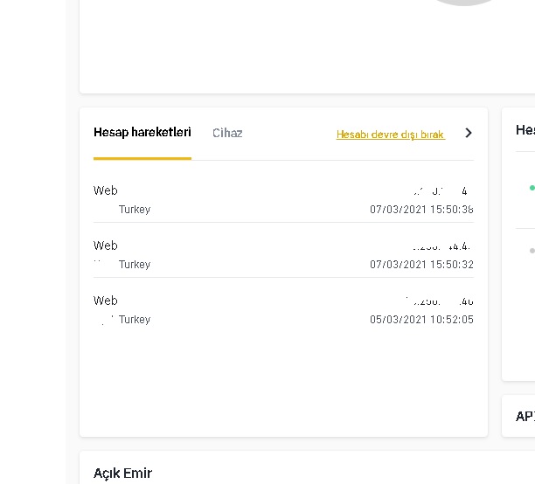The image size is (535, 484).
Task: Open the Hesap hareketleri tab
Action: [x=142, y=133]
